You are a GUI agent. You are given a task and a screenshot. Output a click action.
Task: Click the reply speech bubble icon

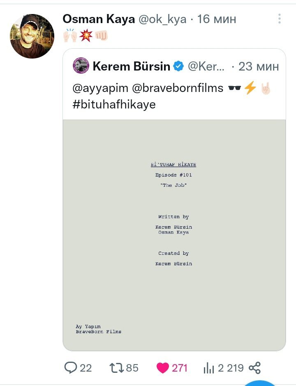(x=71, y=367)
